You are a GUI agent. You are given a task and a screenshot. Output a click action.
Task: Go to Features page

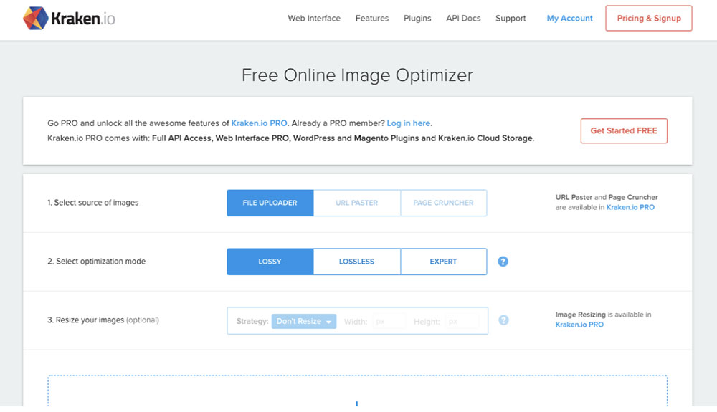coord(372,18)
